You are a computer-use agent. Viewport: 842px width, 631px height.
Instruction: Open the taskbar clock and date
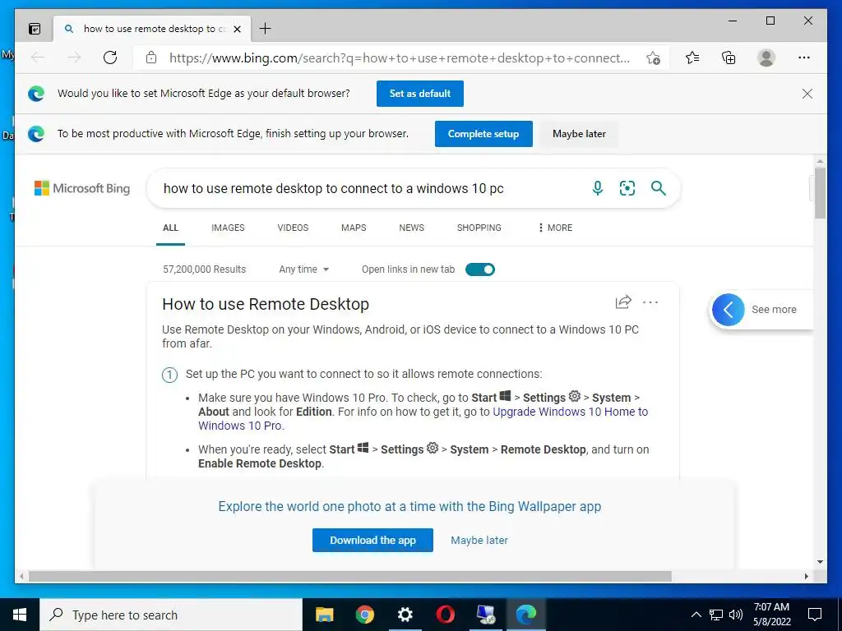[x=771, y=615]
